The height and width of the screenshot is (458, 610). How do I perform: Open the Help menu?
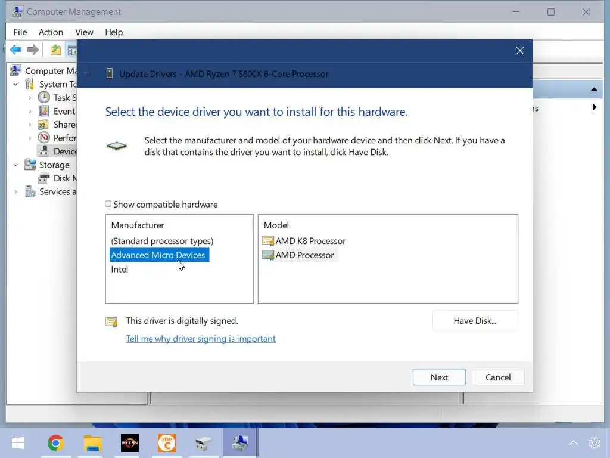114,32
